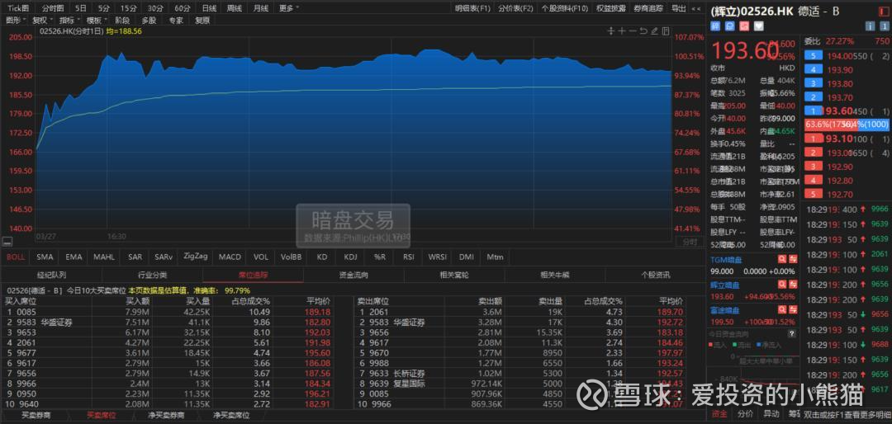Select the DMI indicator
892x424 pixels.
(466, 257)
